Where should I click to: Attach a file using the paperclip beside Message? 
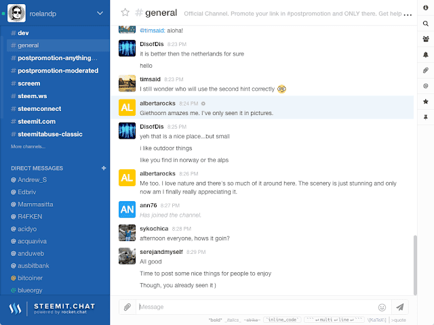pos(127,307)
